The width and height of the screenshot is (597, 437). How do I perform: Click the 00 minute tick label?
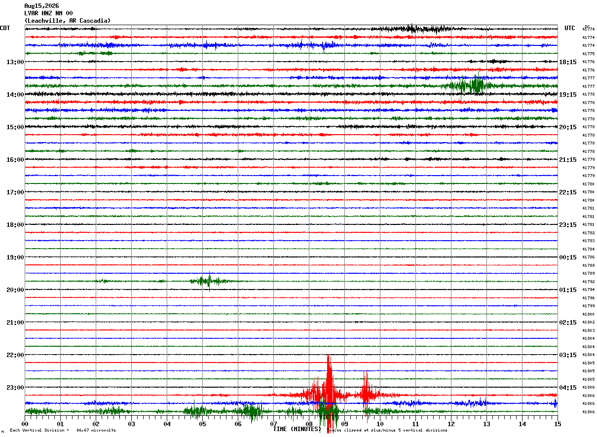click(25, 424)
